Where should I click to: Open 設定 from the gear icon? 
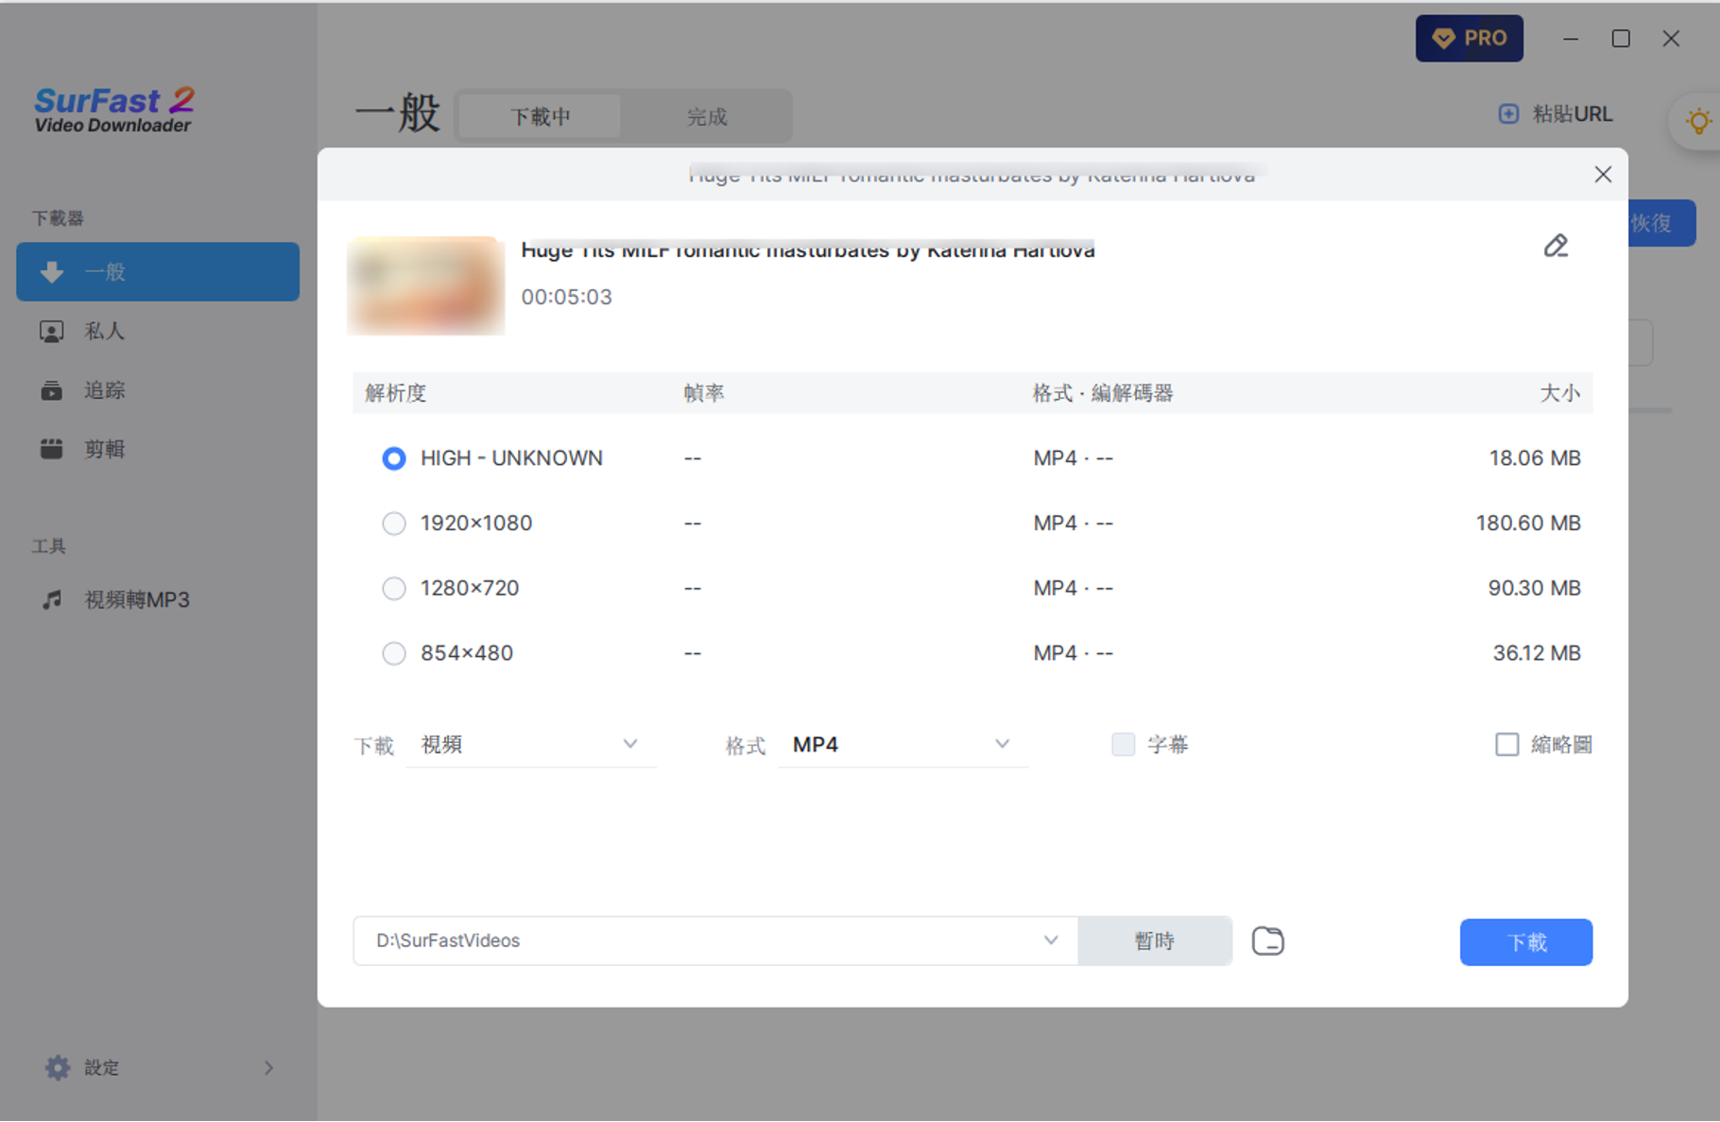(x=58, y=1067)
